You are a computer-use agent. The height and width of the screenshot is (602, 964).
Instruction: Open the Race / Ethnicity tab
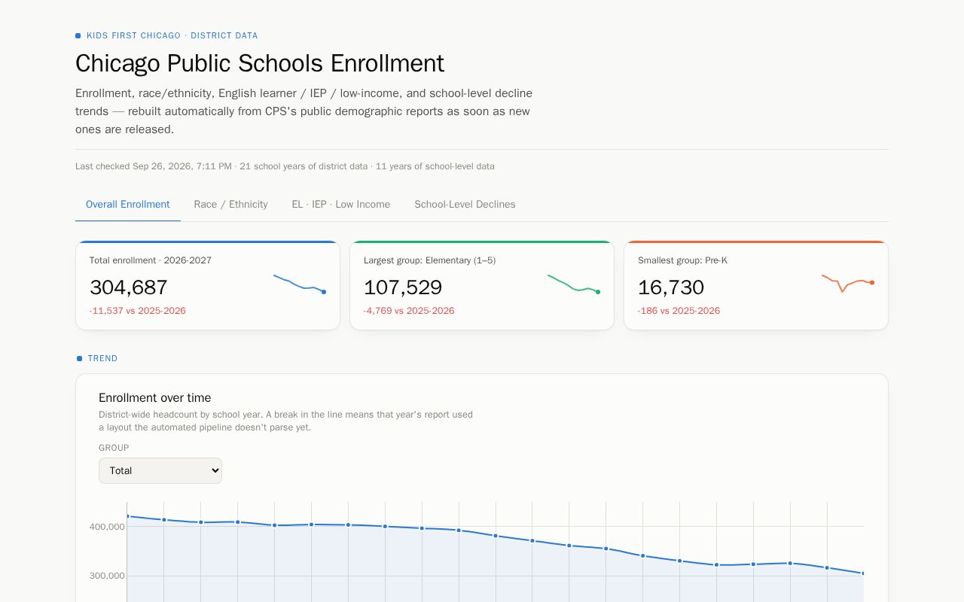pos(230,205)
